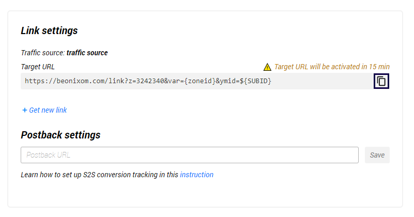The height and width of the screenshot is (217, 414).
Task: Click the yellow warning triangle icon
Action: 267,67
